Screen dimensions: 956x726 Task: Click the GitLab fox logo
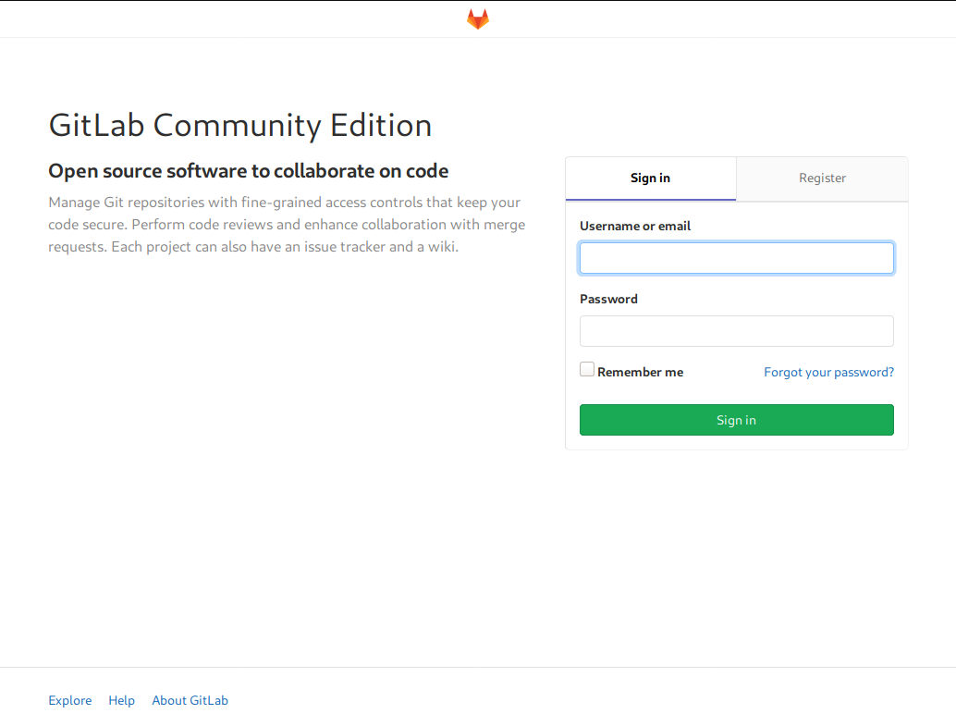coord(477,19)
